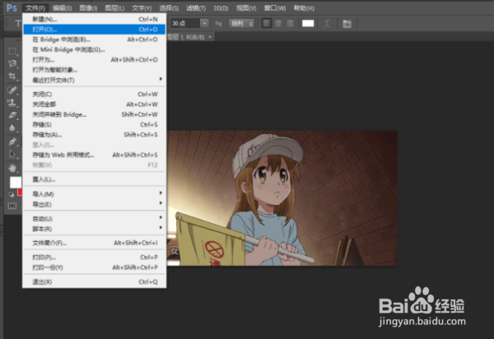This screenshot has width=494, height=339.
Task: Click the Ps application logo
Action: [12, 8]
